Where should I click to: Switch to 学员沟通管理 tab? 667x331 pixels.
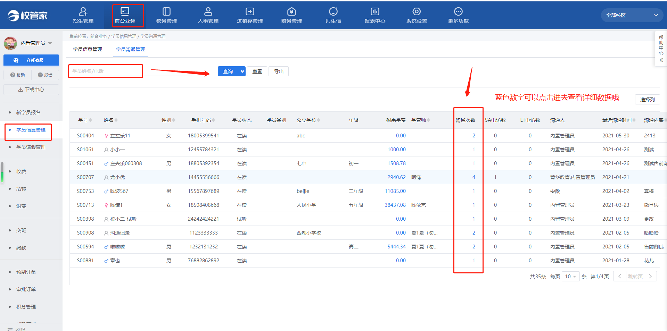coord(131,49)
